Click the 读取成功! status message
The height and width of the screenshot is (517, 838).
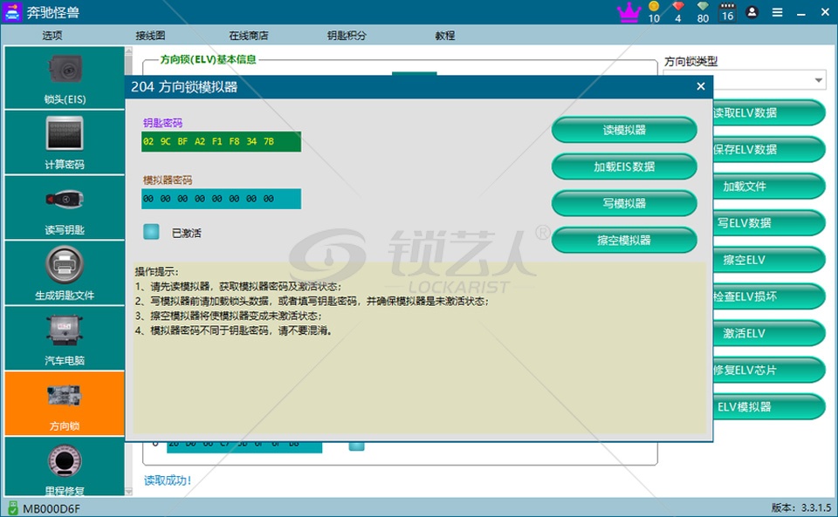(168, 480)
